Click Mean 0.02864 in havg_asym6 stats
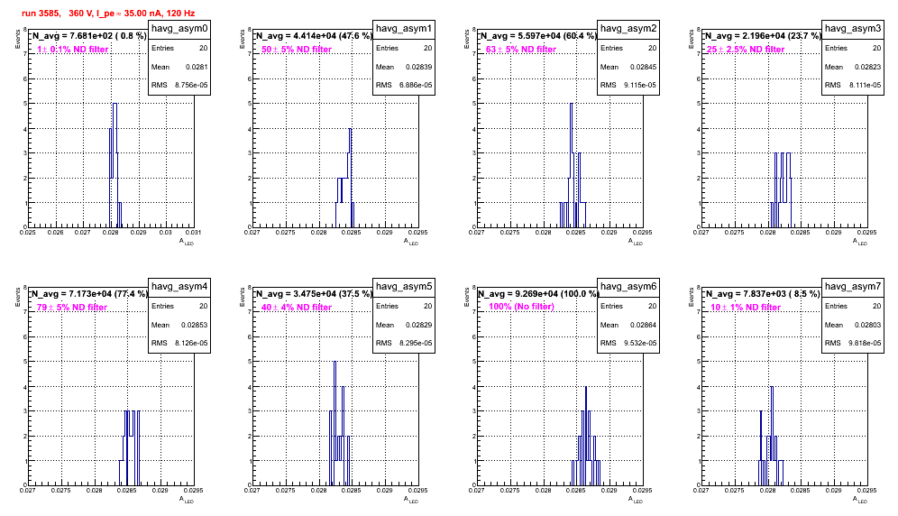Image resolution: width=898 pixels, height=516 pixels. (628, 325)
